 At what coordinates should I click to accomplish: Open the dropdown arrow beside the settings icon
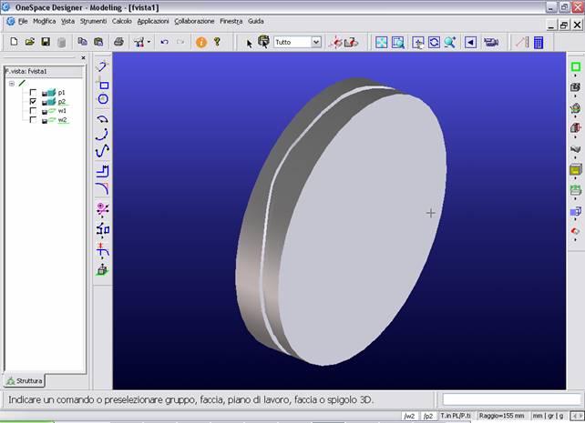[149, 42]
